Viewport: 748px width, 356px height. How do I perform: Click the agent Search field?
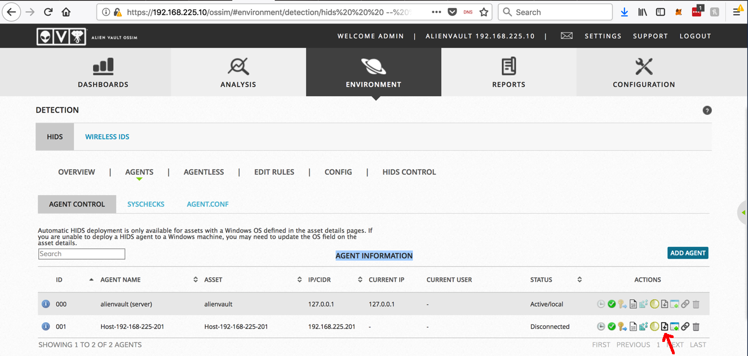click(x=82, y=254)
